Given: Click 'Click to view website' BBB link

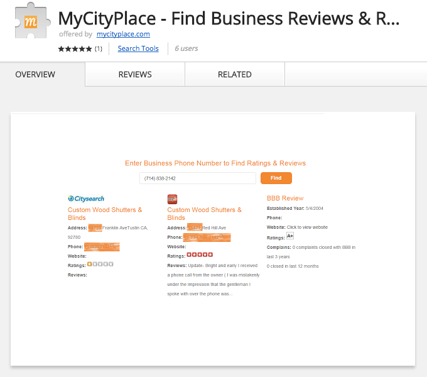Looking at the screenshot, I should tap(307, 227).
